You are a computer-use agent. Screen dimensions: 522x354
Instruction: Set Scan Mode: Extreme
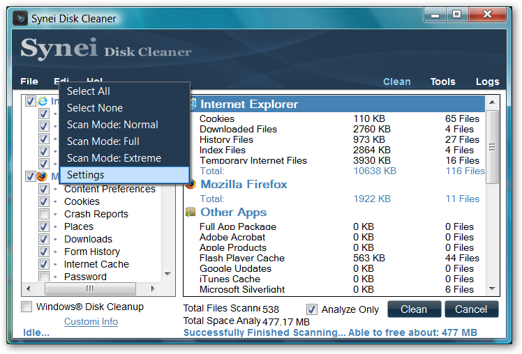pos(124,158)
